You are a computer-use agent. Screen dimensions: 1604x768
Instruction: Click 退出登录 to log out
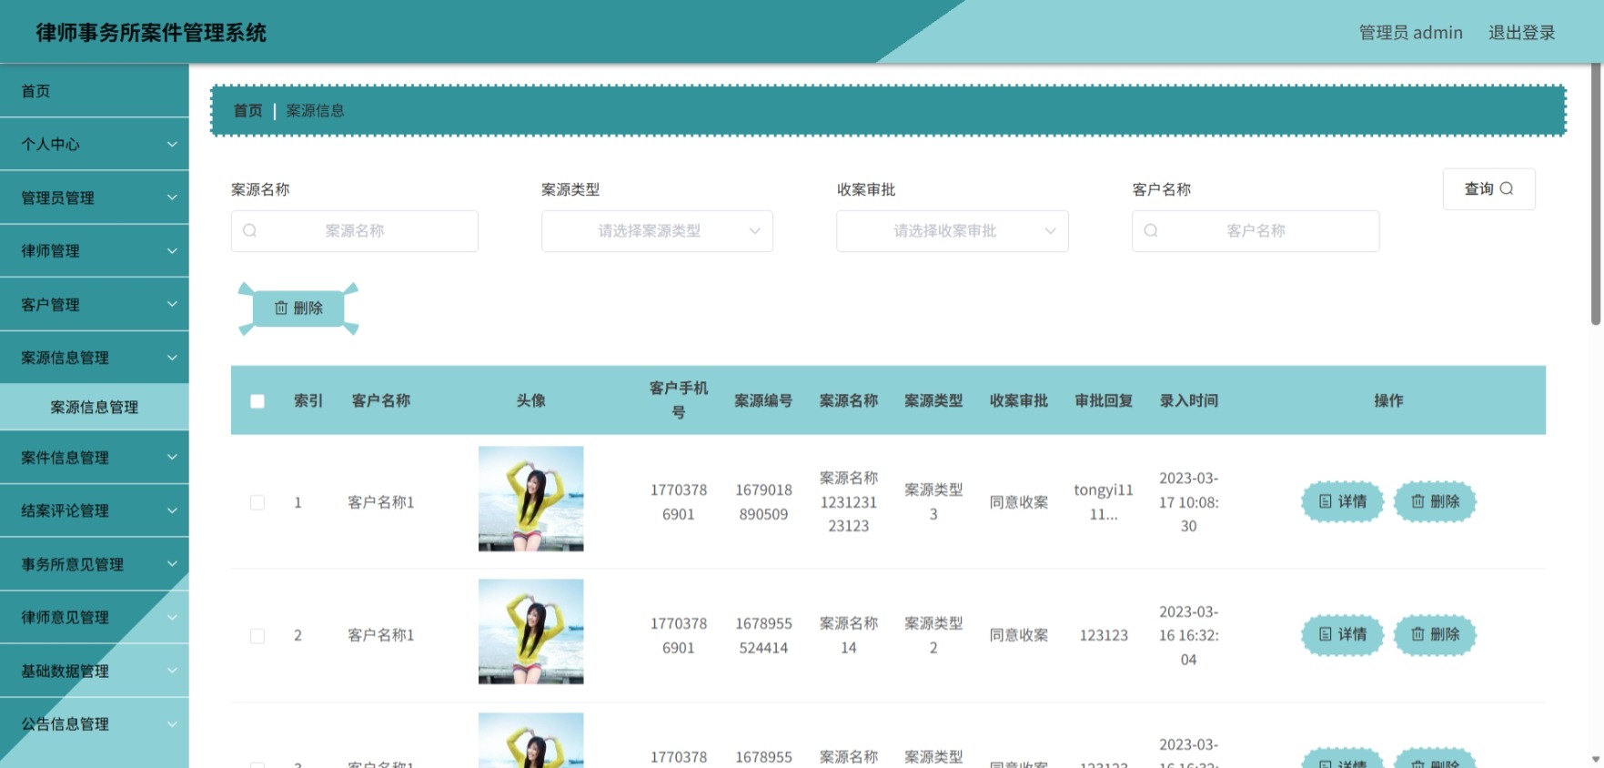(x=1521, y=33)
